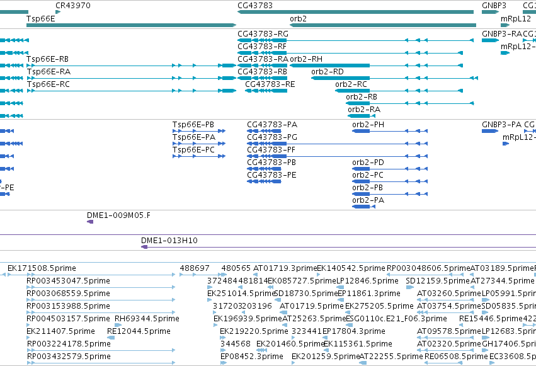Click the DME1-013H10 clone label

pyautogui.click(x=169, y=241)
